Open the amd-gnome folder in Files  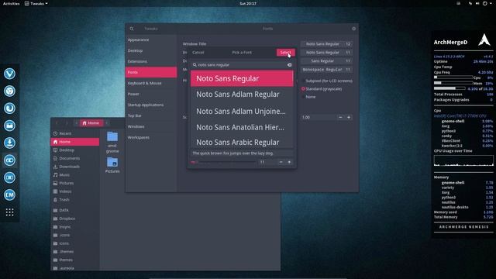112,143
